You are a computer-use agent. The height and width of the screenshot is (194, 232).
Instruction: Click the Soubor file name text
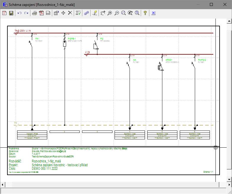53,156
